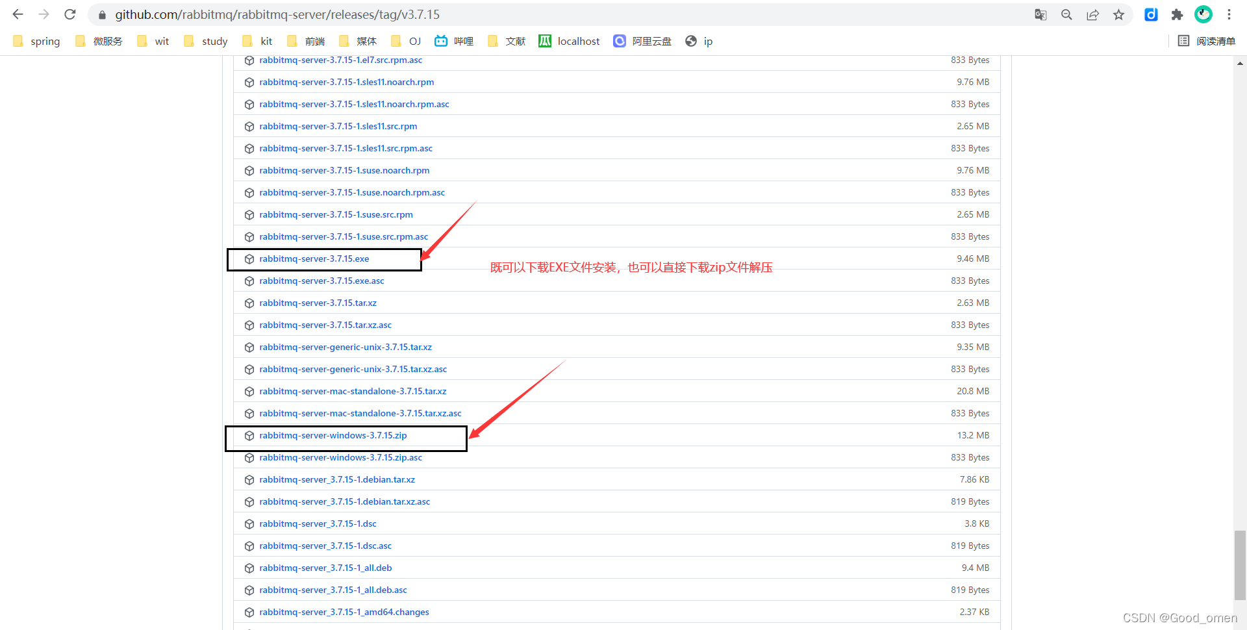This screenshot has width=1247, height=630.
Task: Open the OJ bookmark folder
Action: pyautogui.click(x=407, y=41)
